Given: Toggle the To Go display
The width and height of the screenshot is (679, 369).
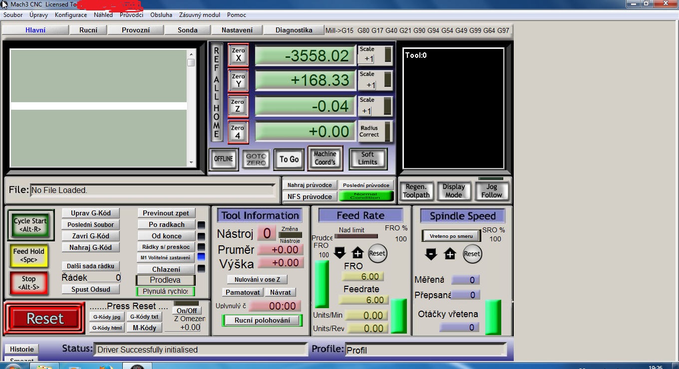Looking at the screenshot, I should [289, 160].
